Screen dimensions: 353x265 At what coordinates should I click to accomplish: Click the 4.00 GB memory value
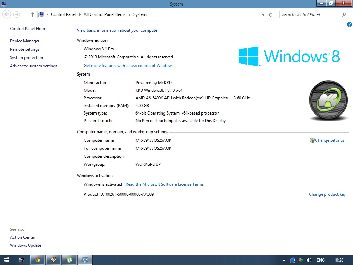(x=142, y=106)
